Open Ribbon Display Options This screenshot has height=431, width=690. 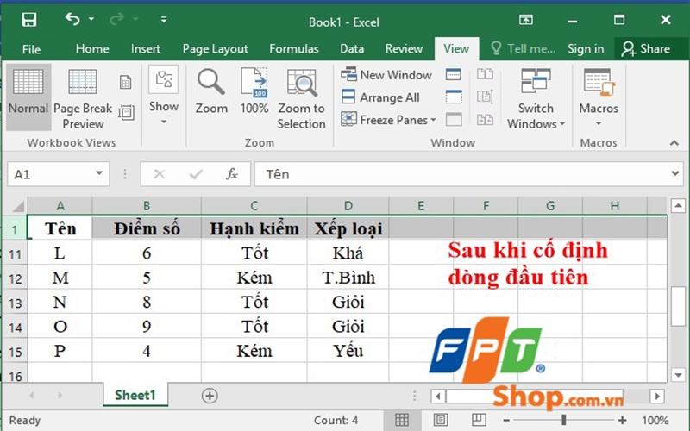(x=526, y=20)
